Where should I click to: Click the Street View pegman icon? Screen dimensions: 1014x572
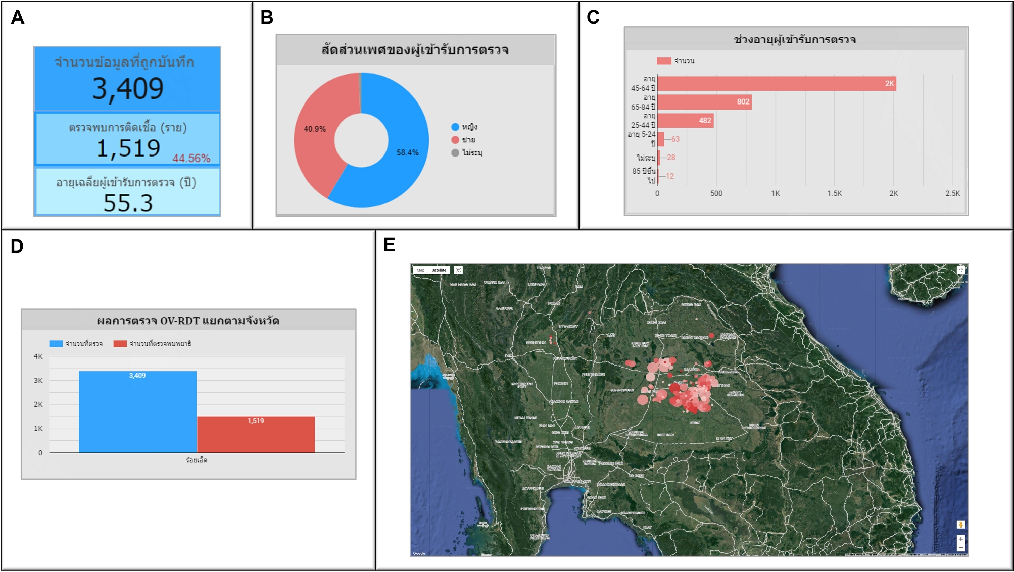tap(960, 525)
